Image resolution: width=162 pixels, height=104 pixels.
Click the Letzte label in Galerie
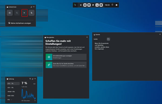click(x=96, y=39)
